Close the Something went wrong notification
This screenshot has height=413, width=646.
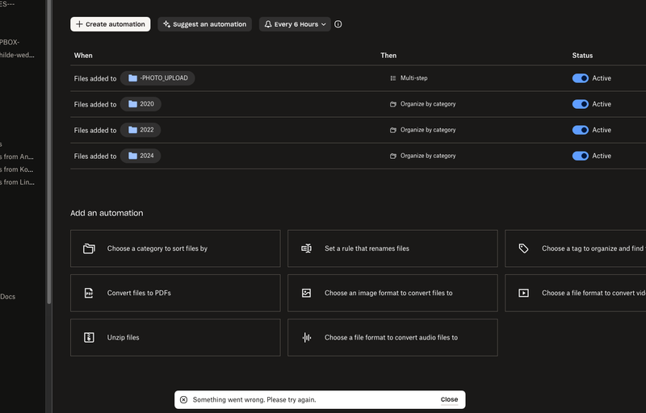pos(449,399)
